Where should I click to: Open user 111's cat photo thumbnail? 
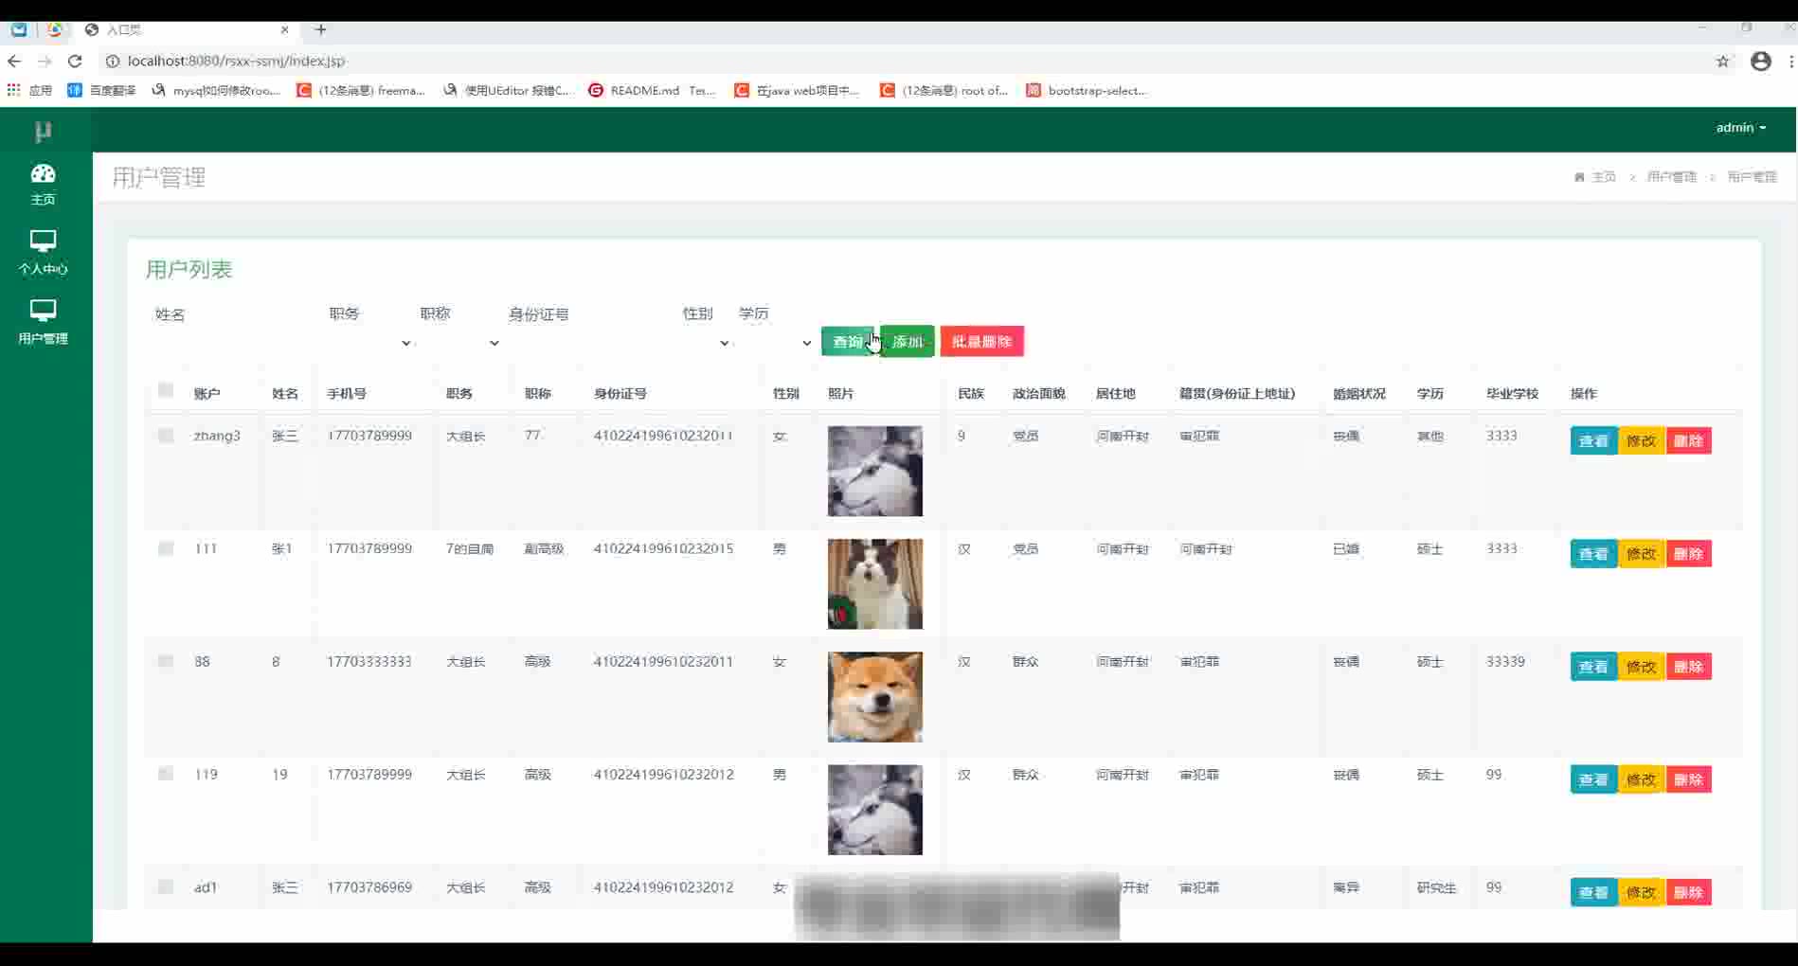point(875,584)
